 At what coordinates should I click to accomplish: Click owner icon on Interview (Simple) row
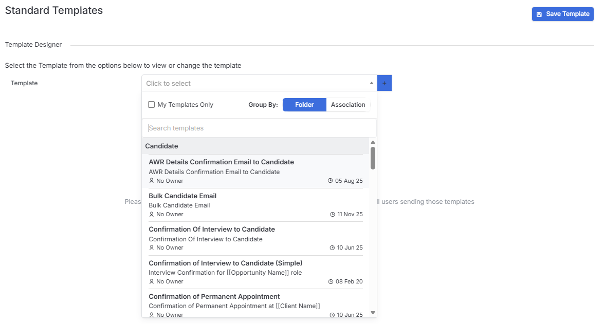pos(151,282)
